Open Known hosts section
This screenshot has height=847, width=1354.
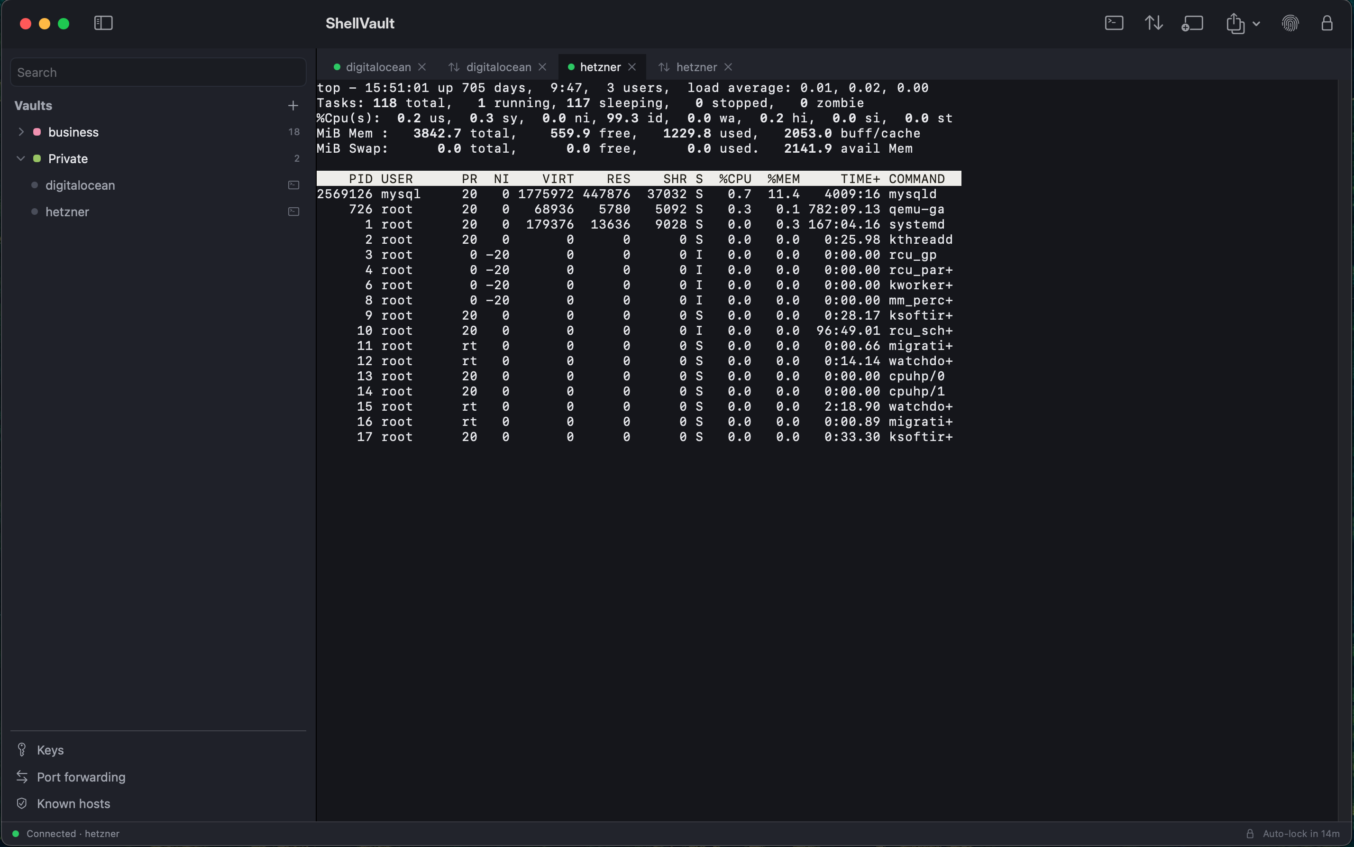tap(158, 803)
